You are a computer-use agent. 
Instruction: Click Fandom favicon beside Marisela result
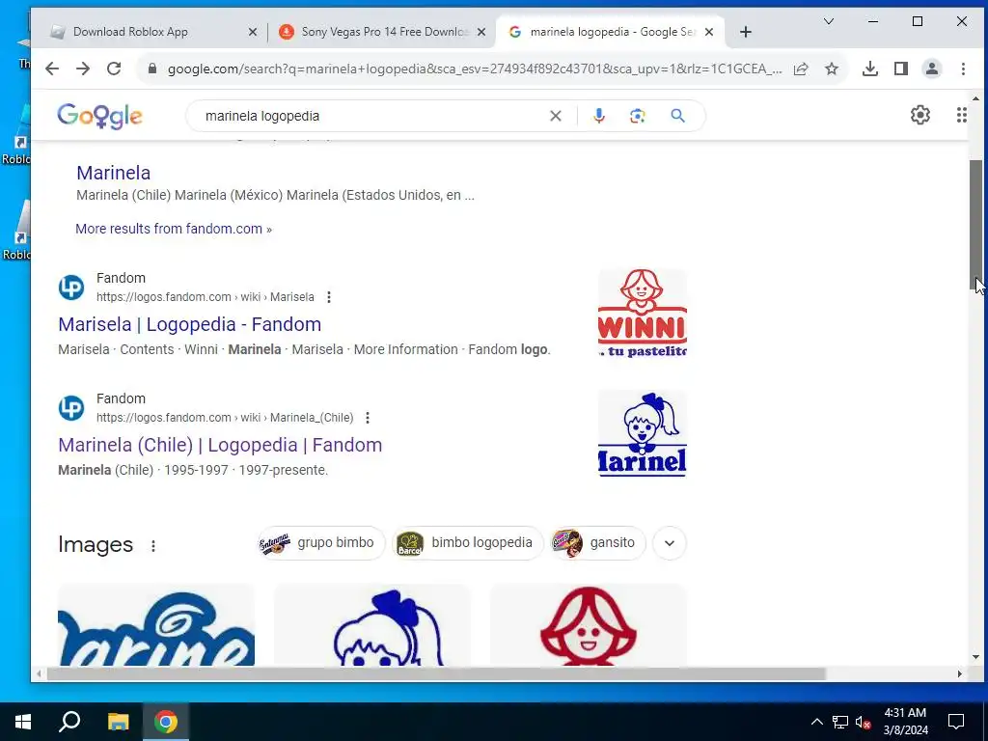point(71,288)
